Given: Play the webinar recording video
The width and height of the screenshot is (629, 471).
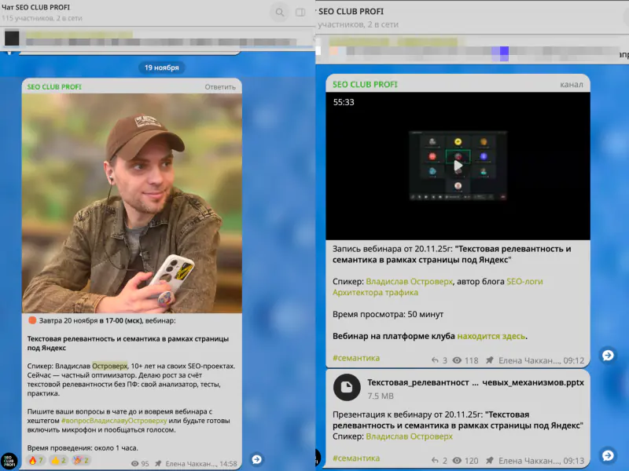Looking at the screenshot, I should (x=458, y=166).
